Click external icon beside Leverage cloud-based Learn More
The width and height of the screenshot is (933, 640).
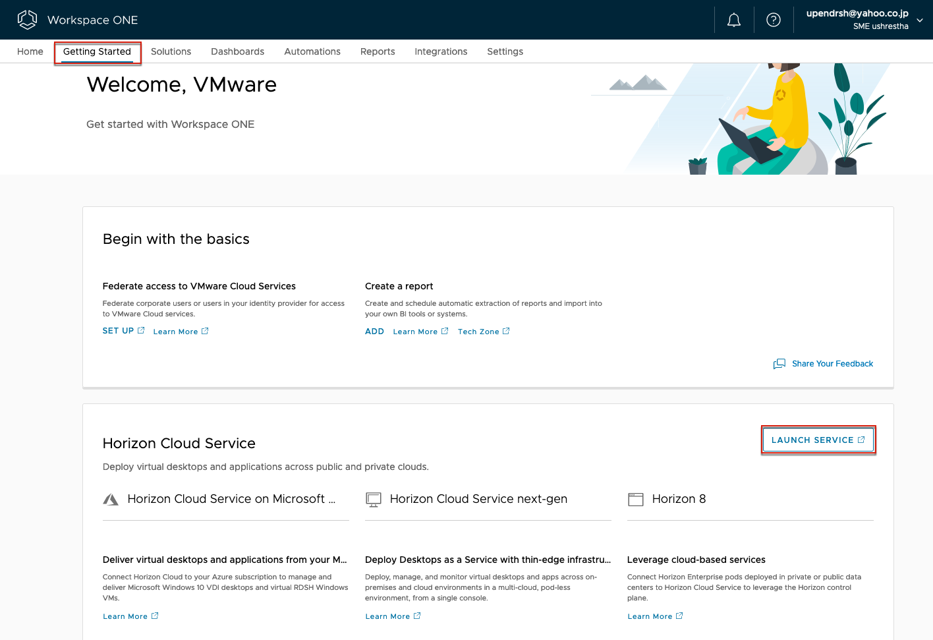(679, 616)
